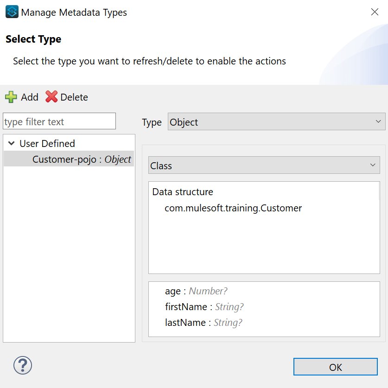388x388 pixels.
Task: Select the lastName : String? field
Action: point(204,323)
